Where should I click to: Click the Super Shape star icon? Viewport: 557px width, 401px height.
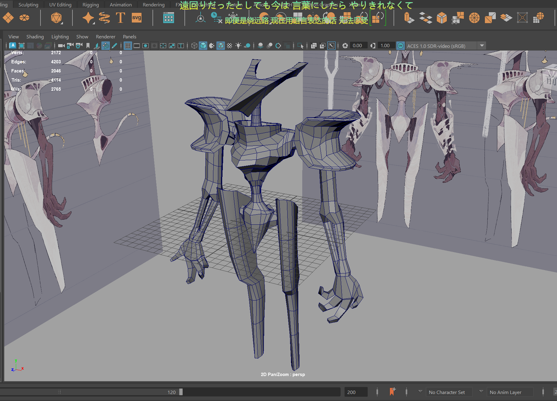[x=88, y=18]
